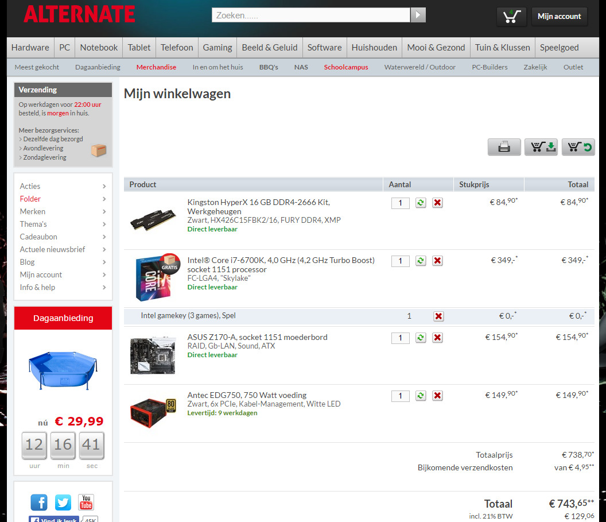Open the Antec EDG750 product title link
The width and height of the screenshot is (606, 522).
pyautogui.click(x=247, y=395)
